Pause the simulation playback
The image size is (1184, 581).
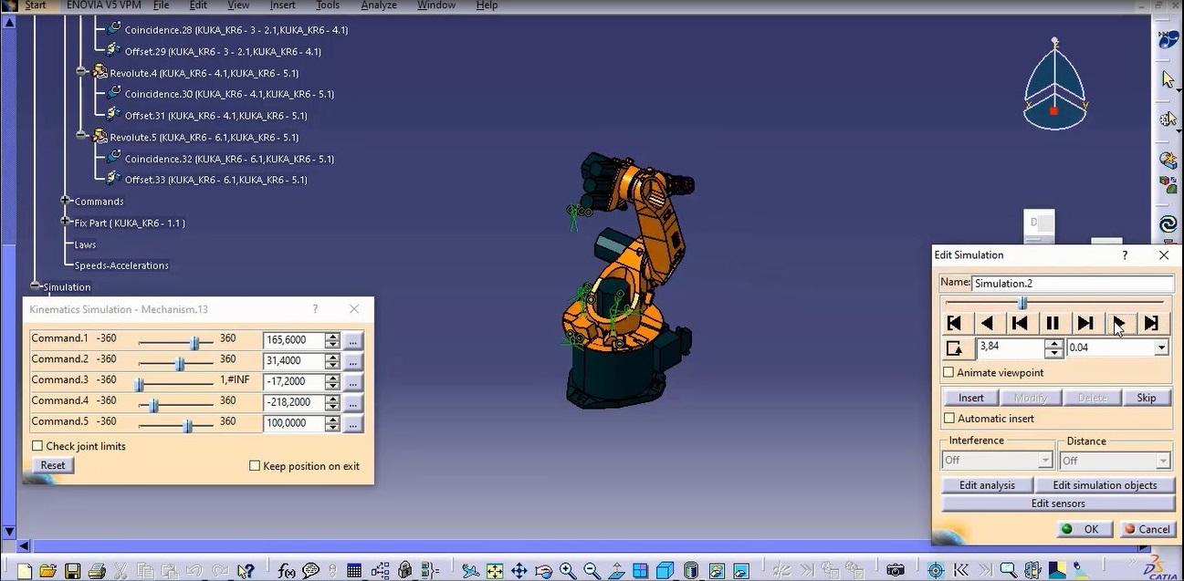(x=1053, y=323)
